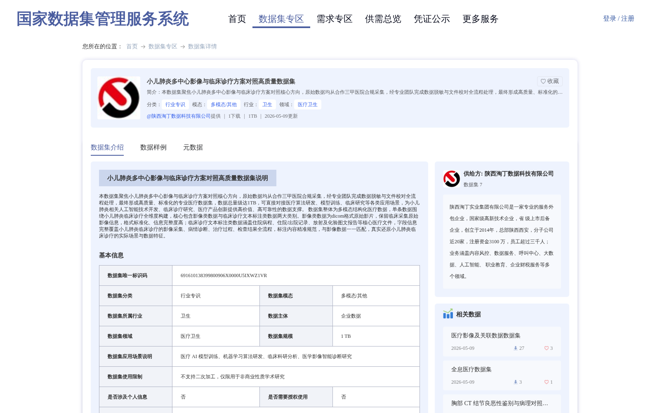Click the identifier value 691610138399800906X0000U5IXWZ1VR
Viewport: 660px width, 413px height.
(x=224, y=275)
